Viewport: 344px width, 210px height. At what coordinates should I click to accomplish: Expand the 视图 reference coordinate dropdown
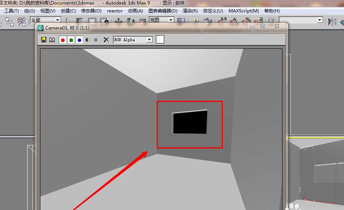(x=162, y=20)
